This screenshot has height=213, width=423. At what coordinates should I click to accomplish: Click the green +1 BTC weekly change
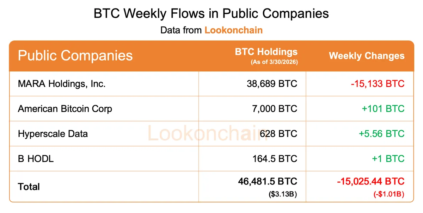(388, 159)
